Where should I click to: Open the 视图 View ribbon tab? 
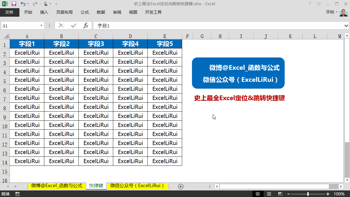click(133, 12)
